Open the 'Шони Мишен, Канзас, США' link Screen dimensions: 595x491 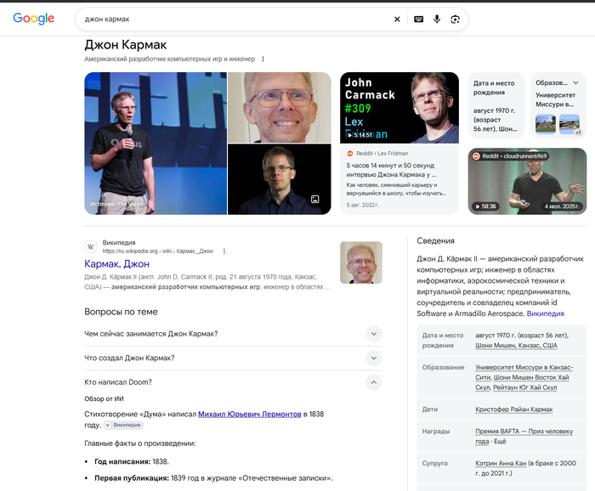click(x=516, y=346)
